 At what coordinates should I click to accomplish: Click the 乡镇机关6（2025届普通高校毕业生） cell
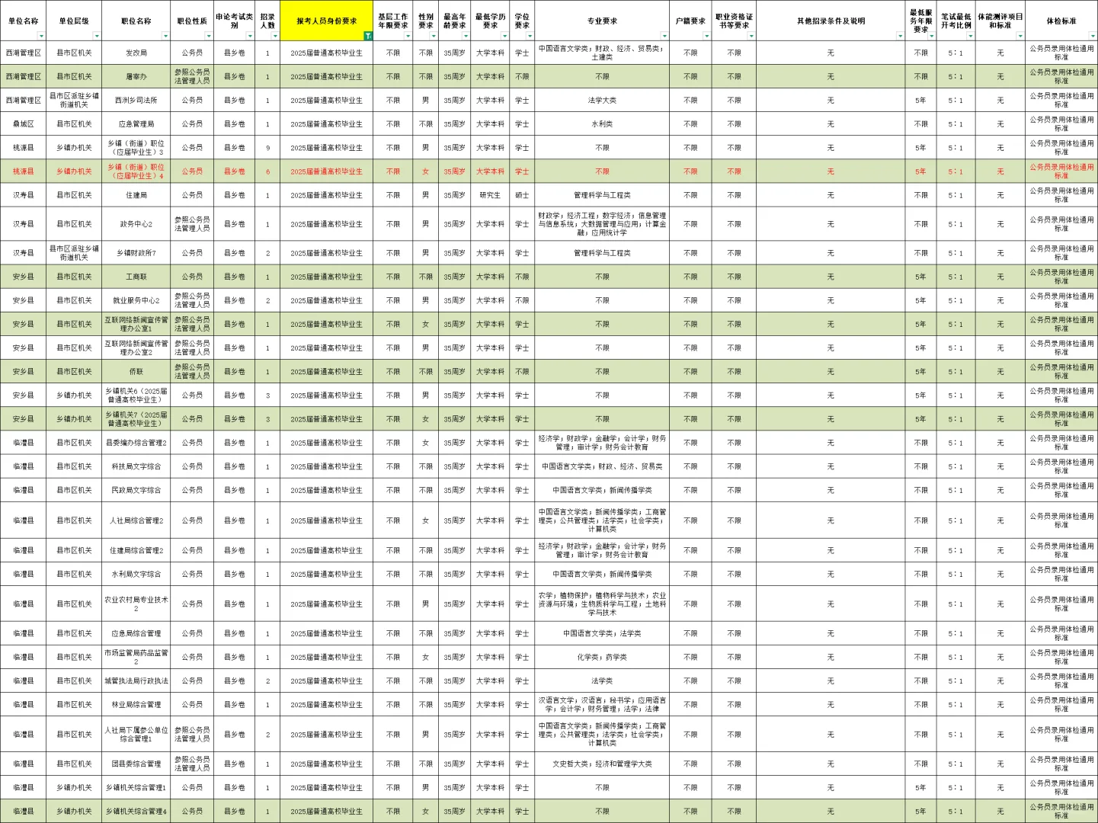[x=136, y=395]
